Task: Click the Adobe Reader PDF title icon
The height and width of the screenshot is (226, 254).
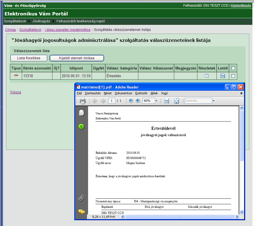Action: click(x=78, y=87)
